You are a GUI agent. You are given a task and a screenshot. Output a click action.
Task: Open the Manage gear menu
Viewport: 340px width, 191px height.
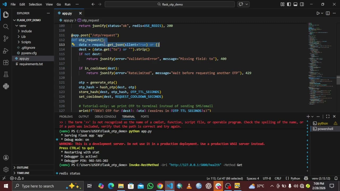[x=6, y=170]
